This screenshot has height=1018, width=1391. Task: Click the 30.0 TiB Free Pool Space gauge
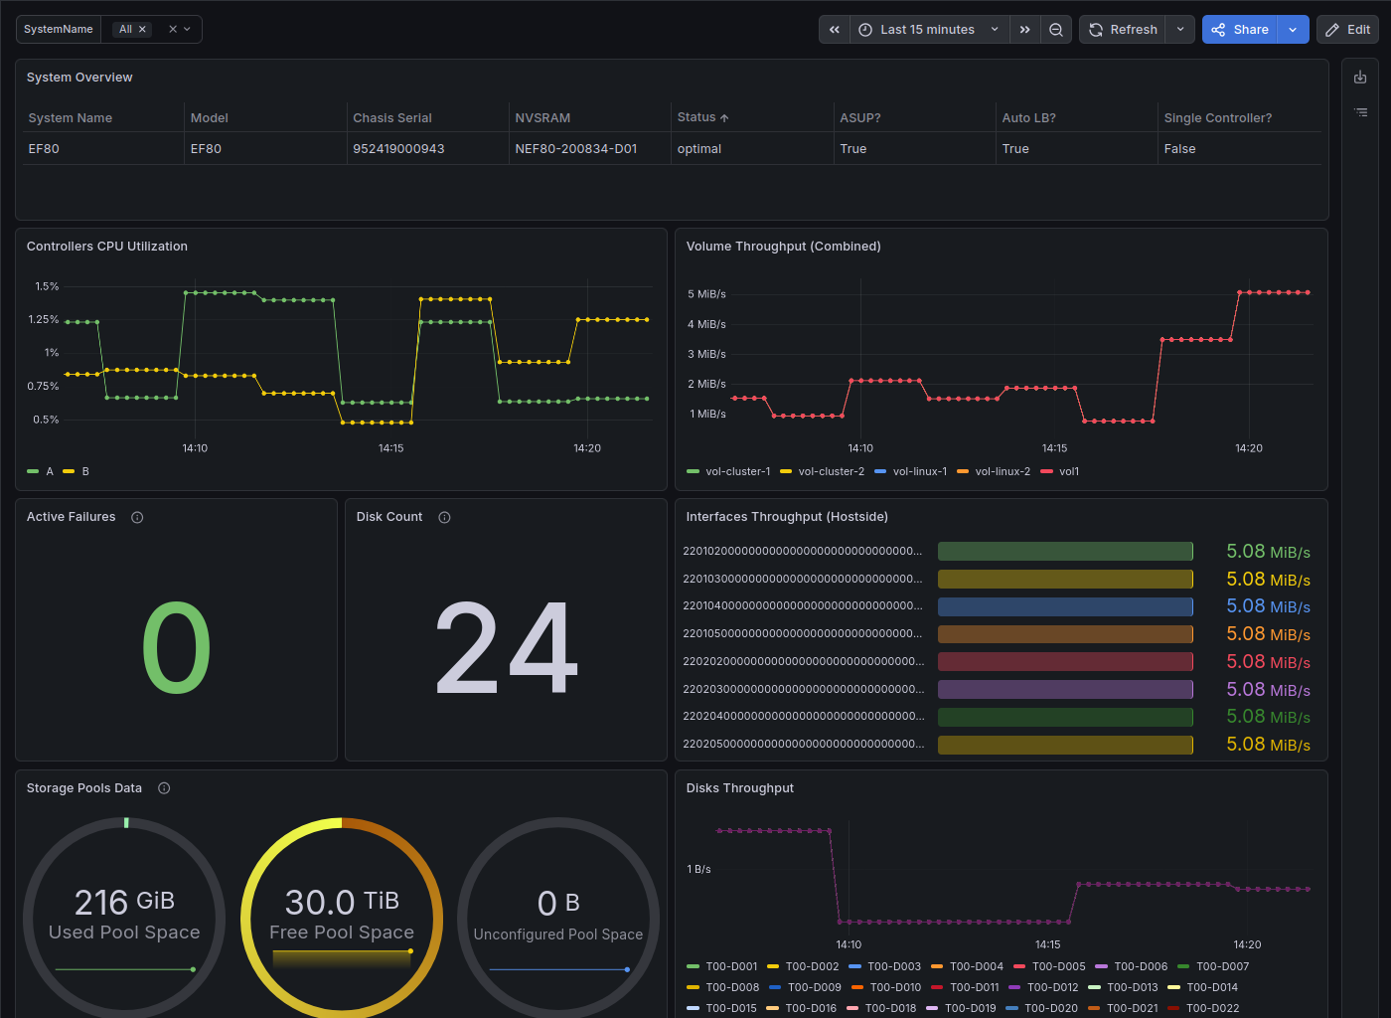pyautogui.click(x=342, y=918)
